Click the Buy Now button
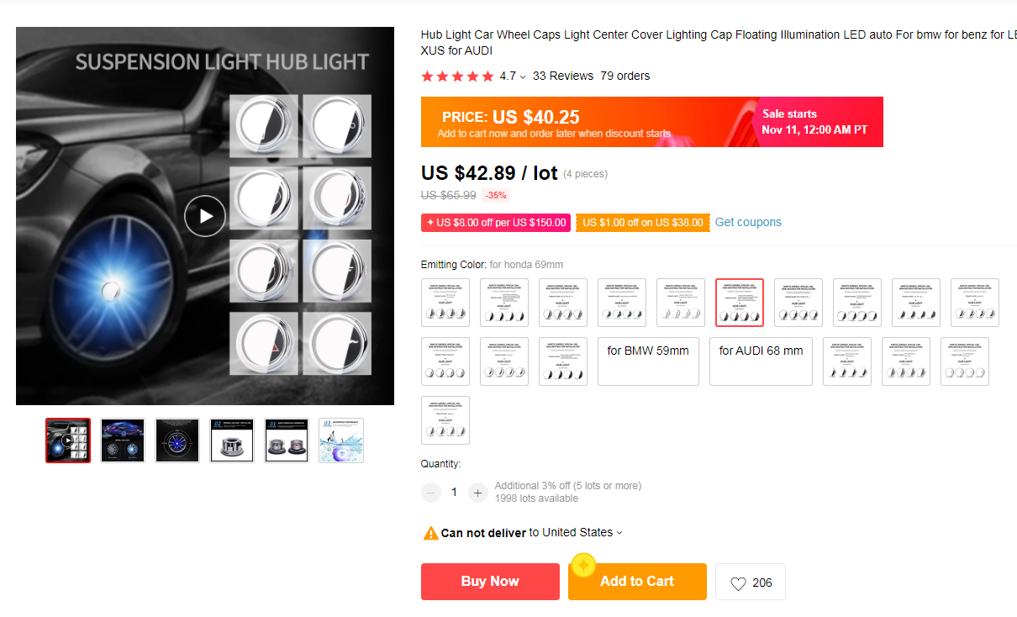The height and width of the screenshot is (617, 1017). [x=490, y=582]
